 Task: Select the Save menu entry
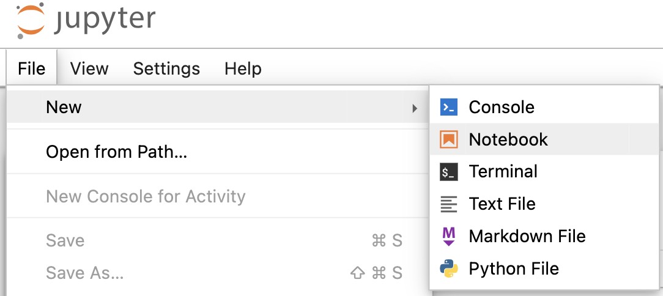coord(218,240)
